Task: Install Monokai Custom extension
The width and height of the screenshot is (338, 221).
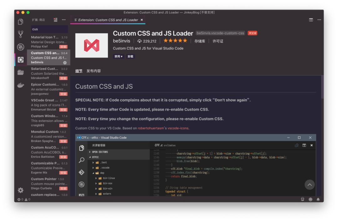Action: click(63, 141)
